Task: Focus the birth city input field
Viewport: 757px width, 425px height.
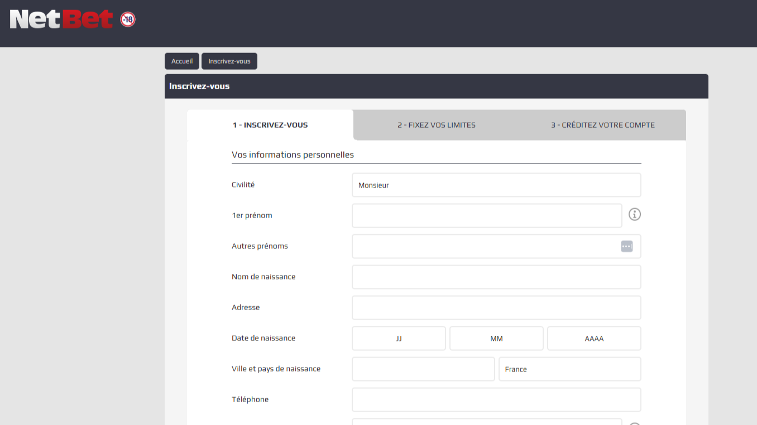Action: (x=423, y=369)
